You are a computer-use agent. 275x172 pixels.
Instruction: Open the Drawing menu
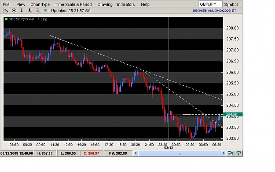[105, 4]
